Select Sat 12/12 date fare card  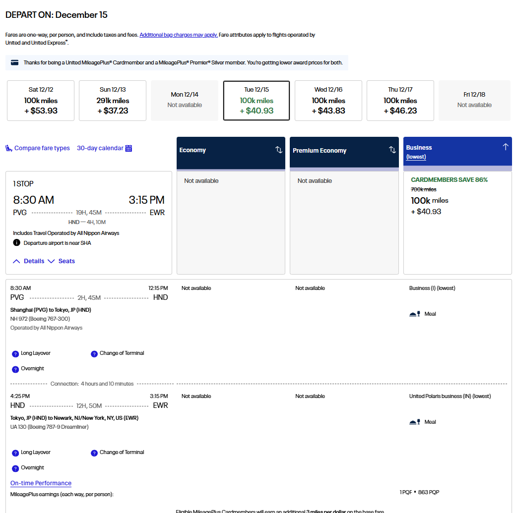[41, 101]
